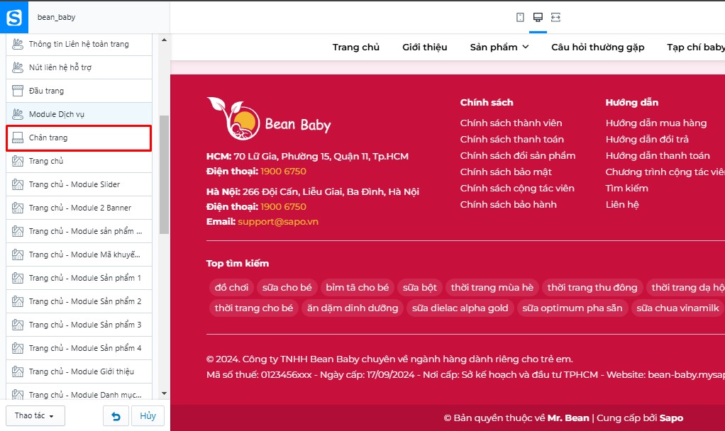The width and height of the screenshot is (725, 431).
Task: Open Giới thiệu navigation item
Action: (x=424, y=47)
